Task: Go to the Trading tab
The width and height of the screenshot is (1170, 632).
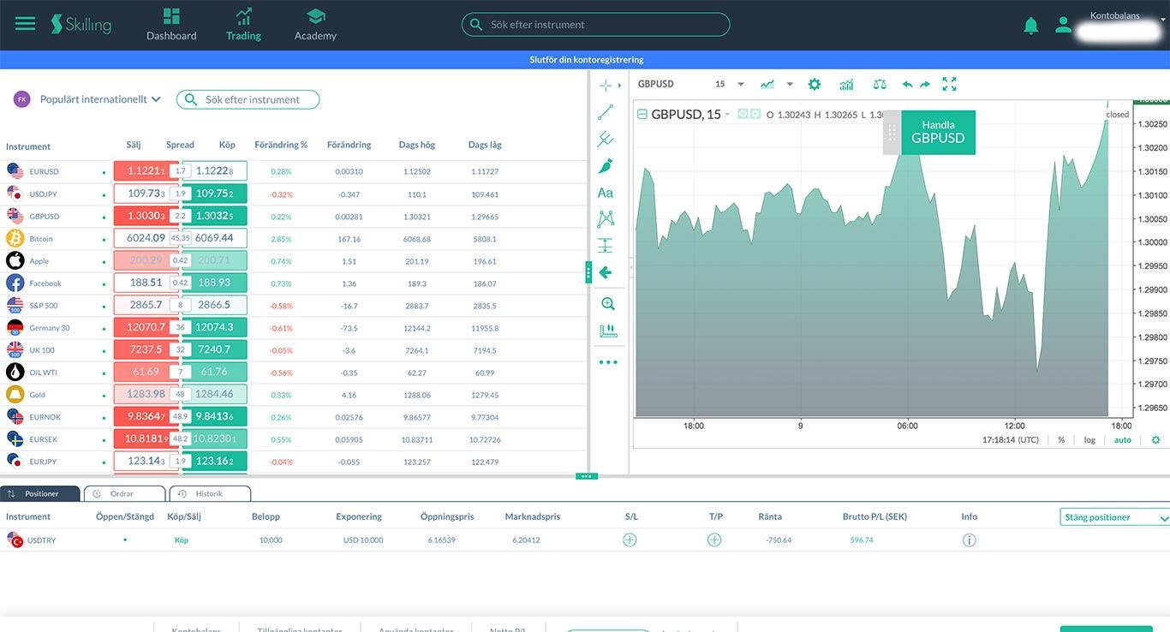Action: click(243, 24)
